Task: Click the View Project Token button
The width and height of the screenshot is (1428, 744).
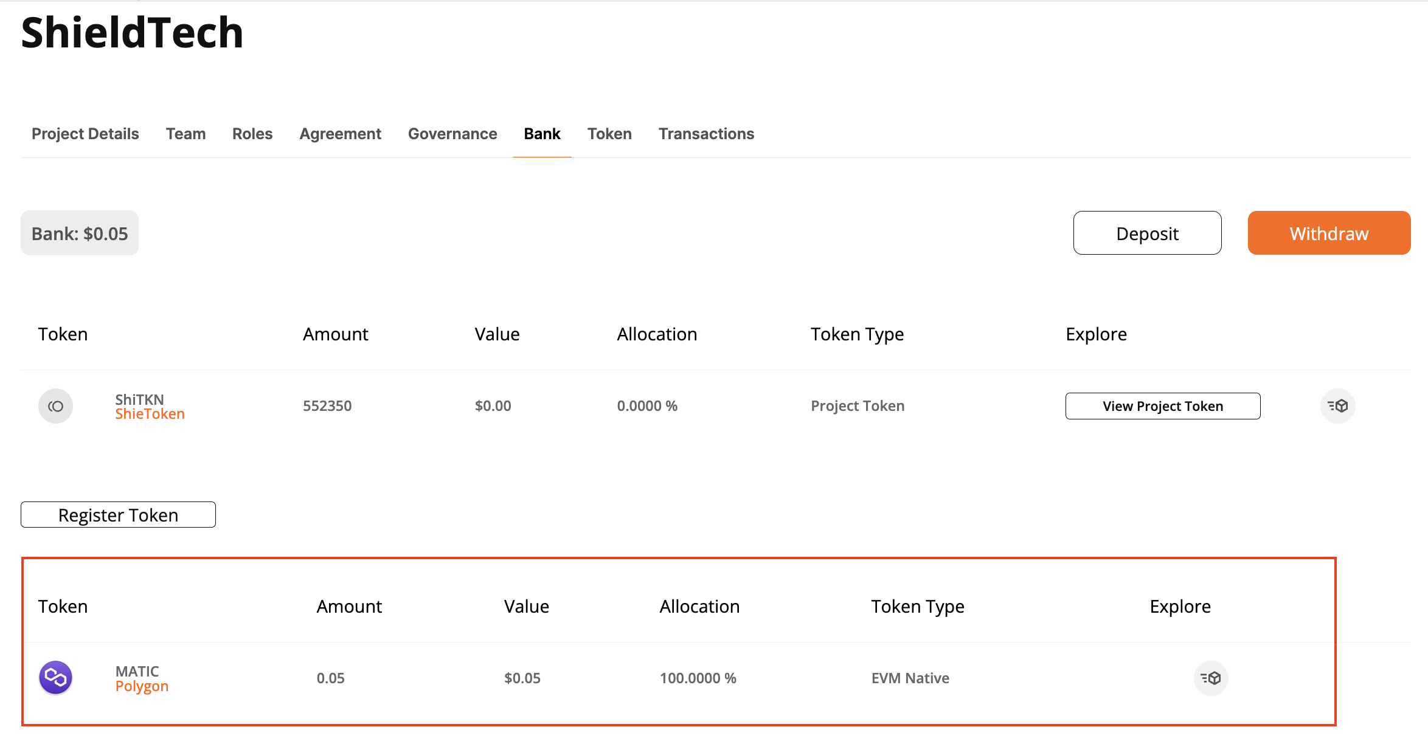Action: 1163,405
